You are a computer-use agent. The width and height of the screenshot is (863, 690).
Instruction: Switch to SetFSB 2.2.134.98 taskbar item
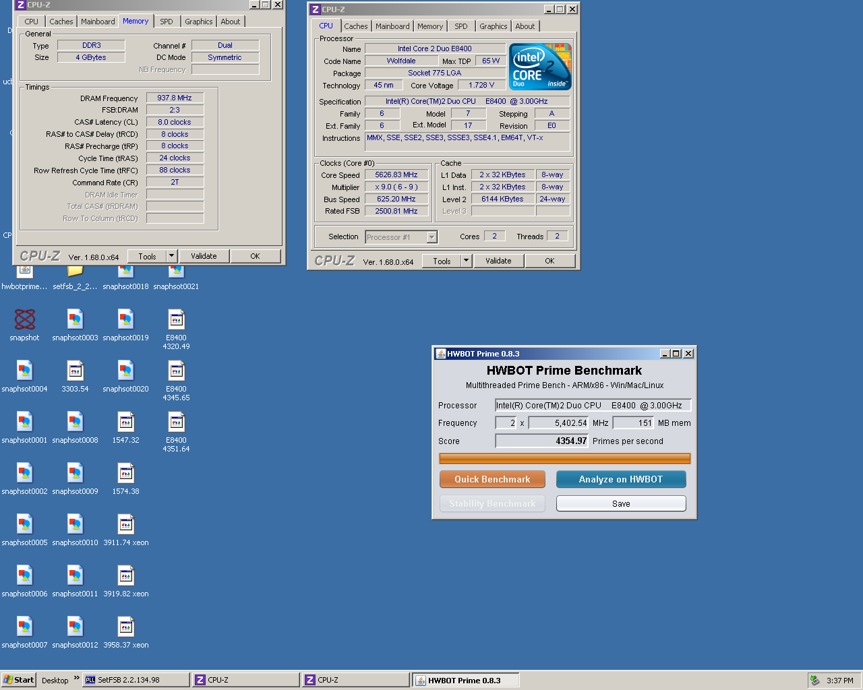click(x=136, y=680)
